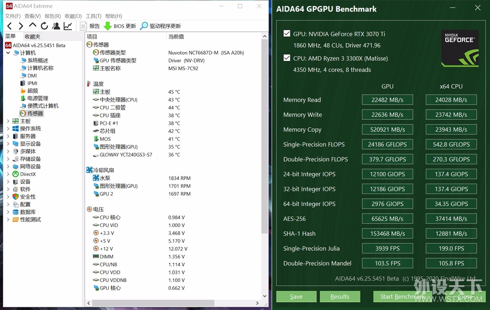Screen dimensions: 490x310
Task: Open the 报告(R) menu
Action: click(x=52, y=16)
